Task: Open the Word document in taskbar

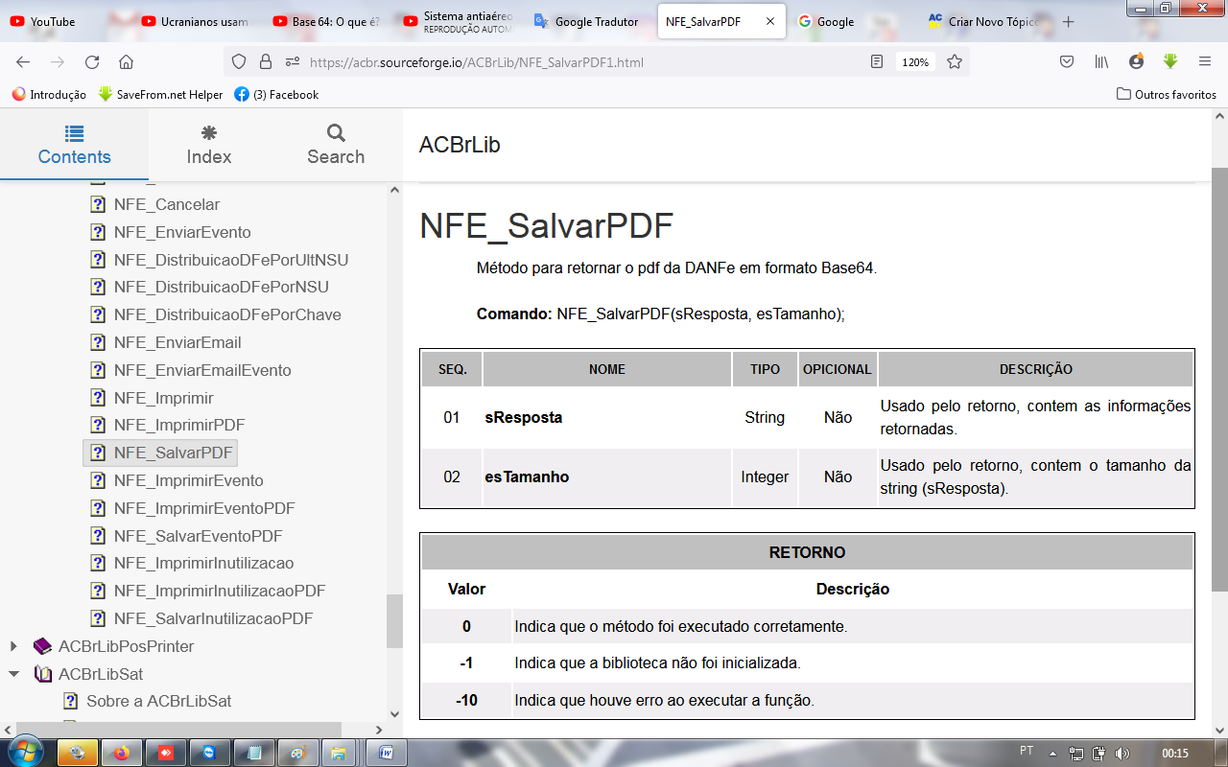Action: tap(385, 753)
